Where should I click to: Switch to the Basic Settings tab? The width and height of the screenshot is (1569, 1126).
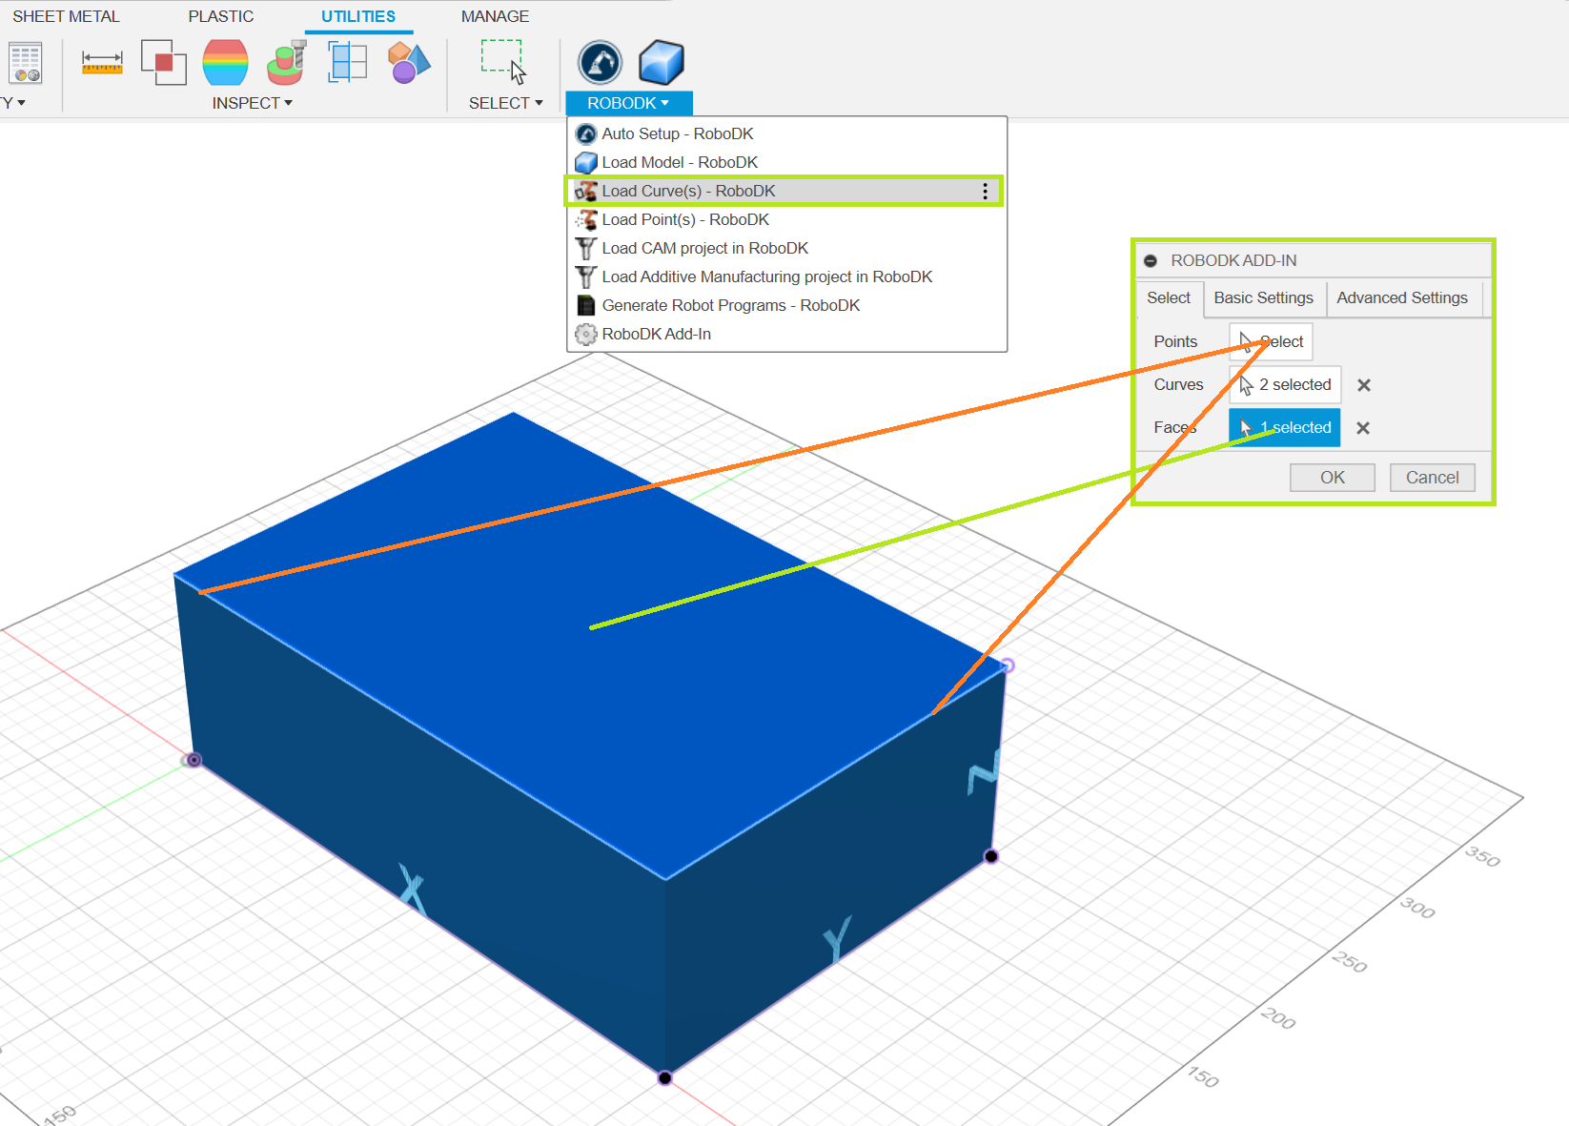(x=1263, y=297)
